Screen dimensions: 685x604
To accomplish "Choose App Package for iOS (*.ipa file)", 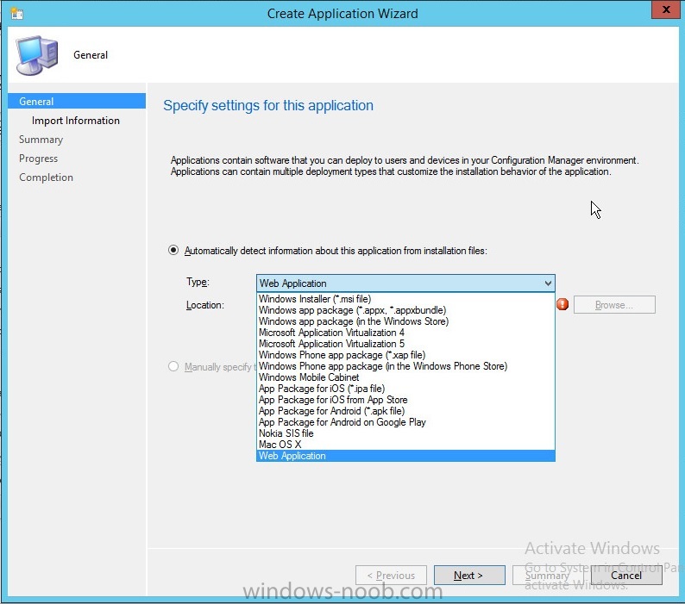I will click(405, 389).
